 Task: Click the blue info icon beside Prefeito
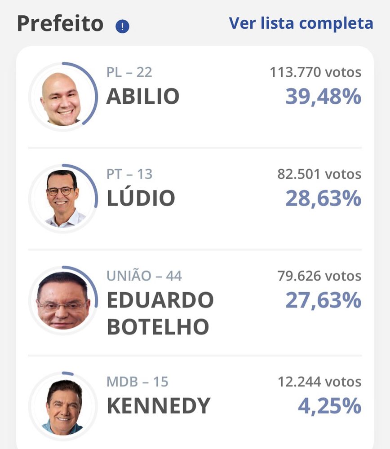pos(122,26)
